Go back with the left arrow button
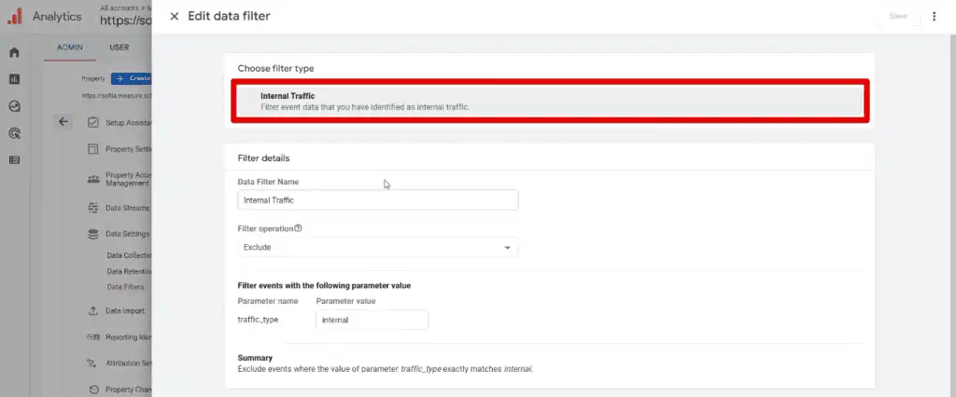956x397 pixels. pos(63,122)
